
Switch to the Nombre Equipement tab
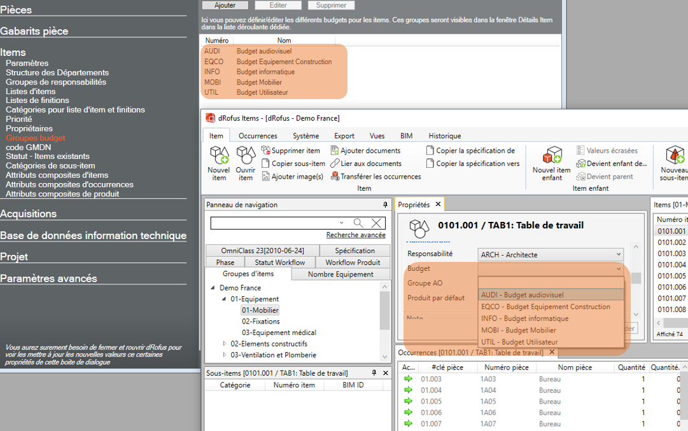pyautogui.click(x=340, y=274)
